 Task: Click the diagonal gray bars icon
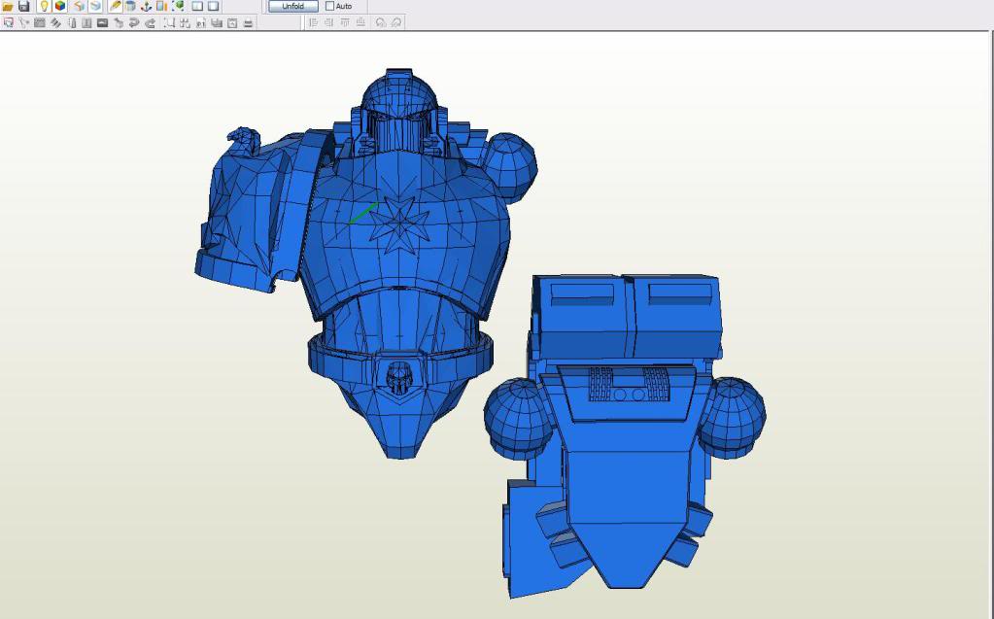point(55,22)
